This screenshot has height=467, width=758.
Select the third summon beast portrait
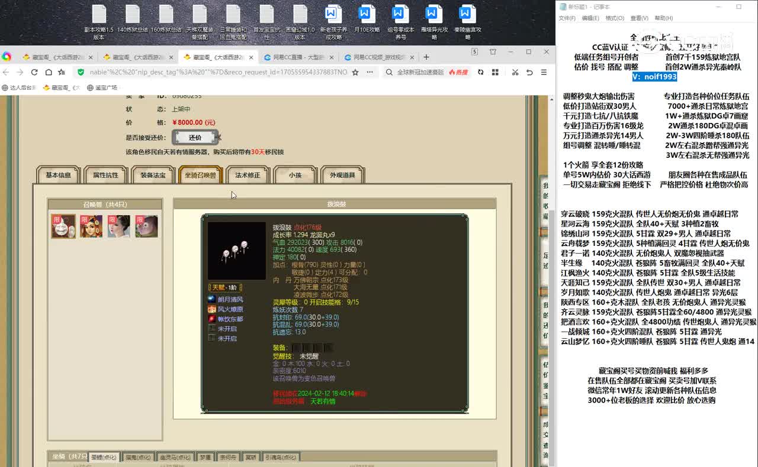[118, 226]
